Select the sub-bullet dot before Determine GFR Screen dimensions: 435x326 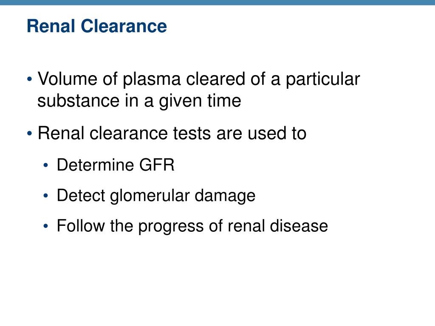(x=46, y=166)
